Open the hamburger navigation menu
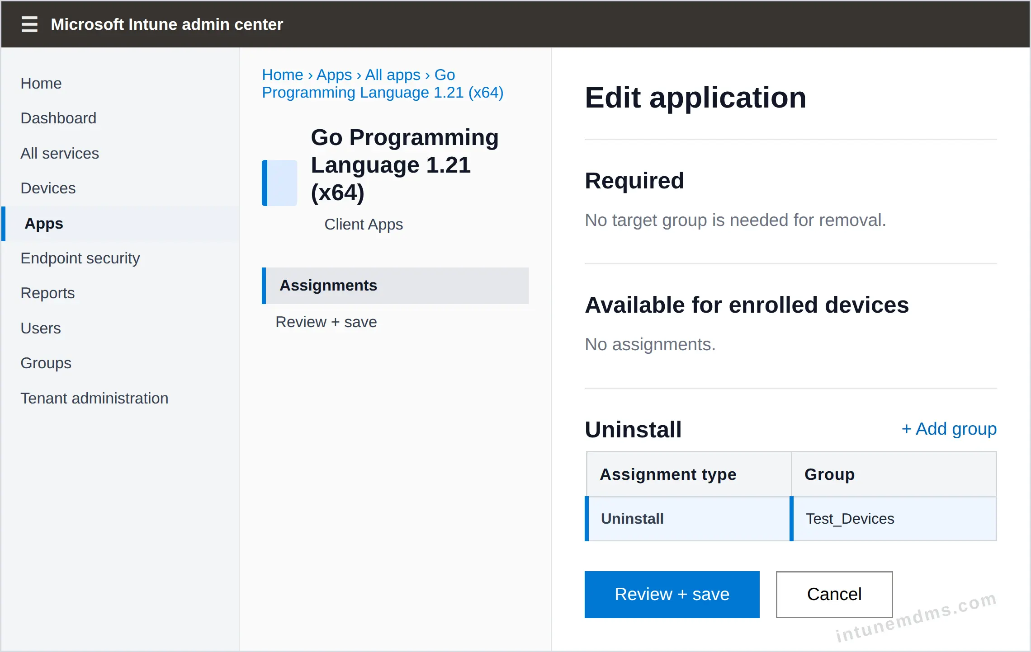 point(29,24)
